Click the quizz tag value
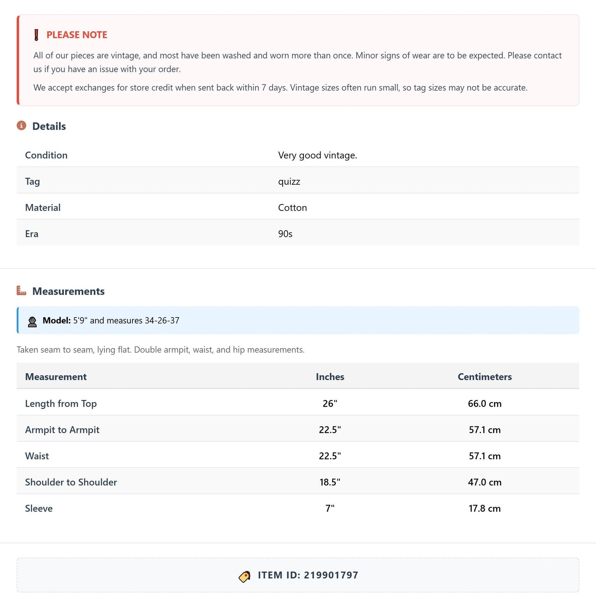This screenshot has height=607, width=596. pos(289,181)
